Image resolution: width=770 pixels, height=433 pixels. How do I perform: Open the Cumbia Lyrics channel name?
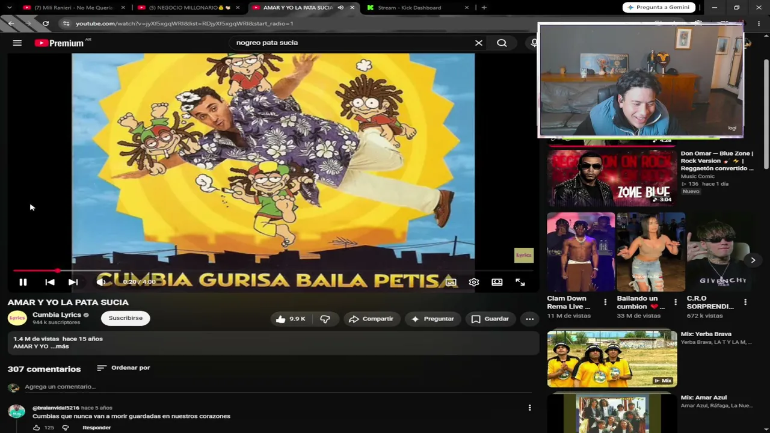click(57, 315)
